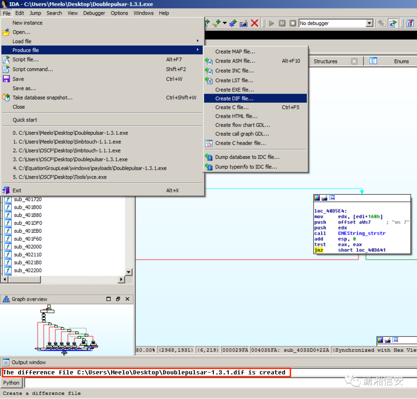This screenshot has width=417, height=399.
Task: Select function sub_402200 in list
Action: point(28,271)
